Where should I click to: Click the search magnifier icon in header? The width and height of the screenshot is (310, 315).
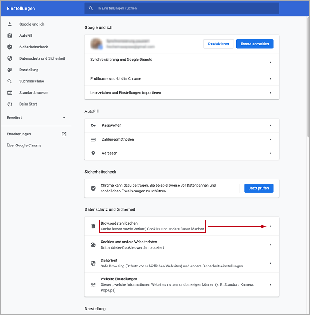point(91,8)
